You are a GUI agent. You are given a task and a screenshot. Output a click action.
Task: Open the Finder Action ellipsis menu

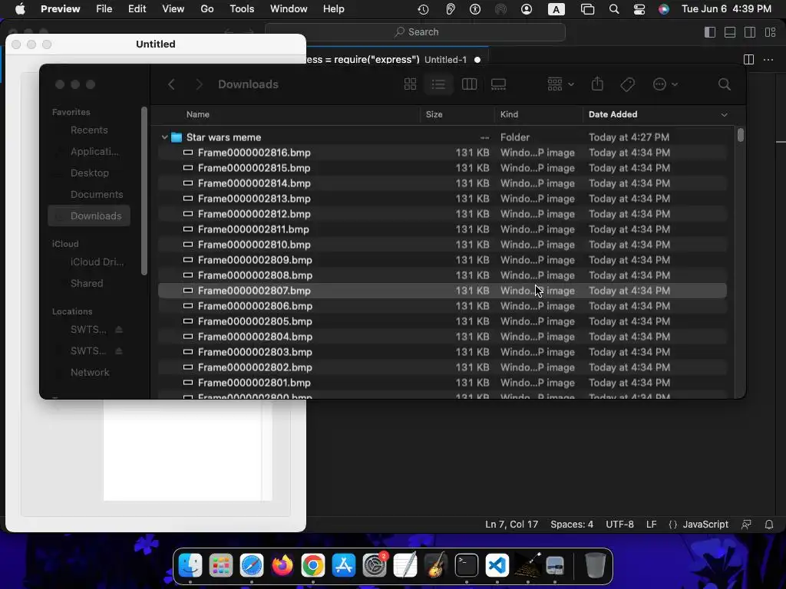[x=665, y=84]
